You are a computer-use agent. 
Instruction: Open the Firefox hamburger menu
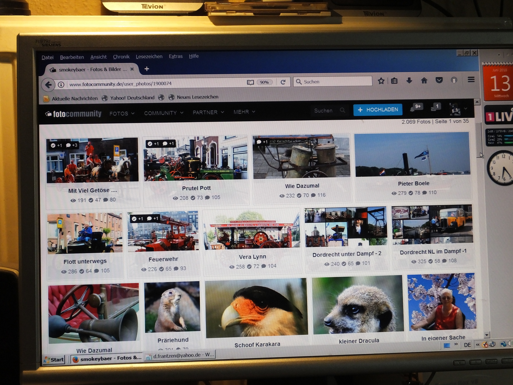(471, 79)
